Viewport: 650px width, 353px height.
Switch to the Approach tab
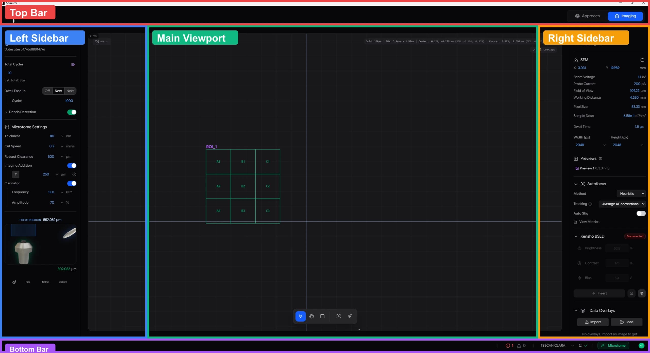pyautogui.click(x=588, y=16)
